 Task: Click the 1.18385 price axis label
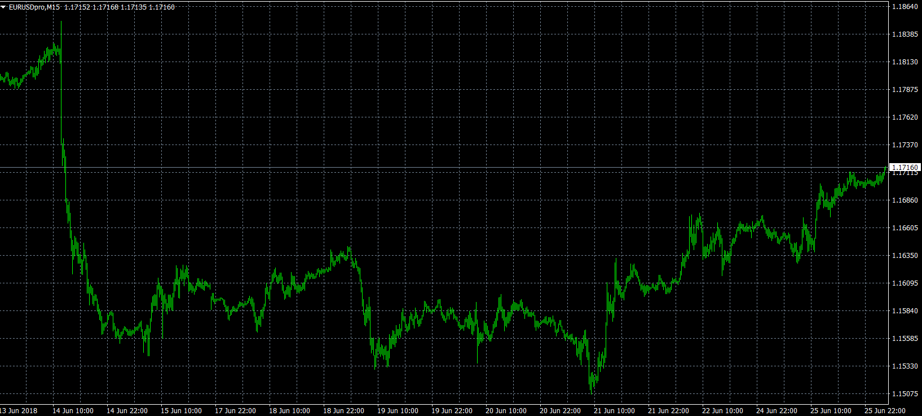(x=904, y=34)
